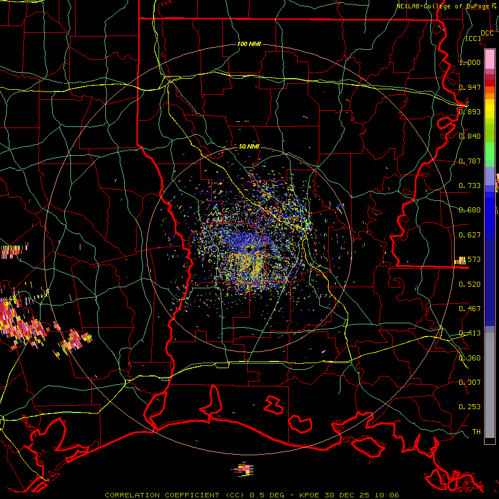
Task: Click the 0.467 scale value
Action: tap(470, 309)
